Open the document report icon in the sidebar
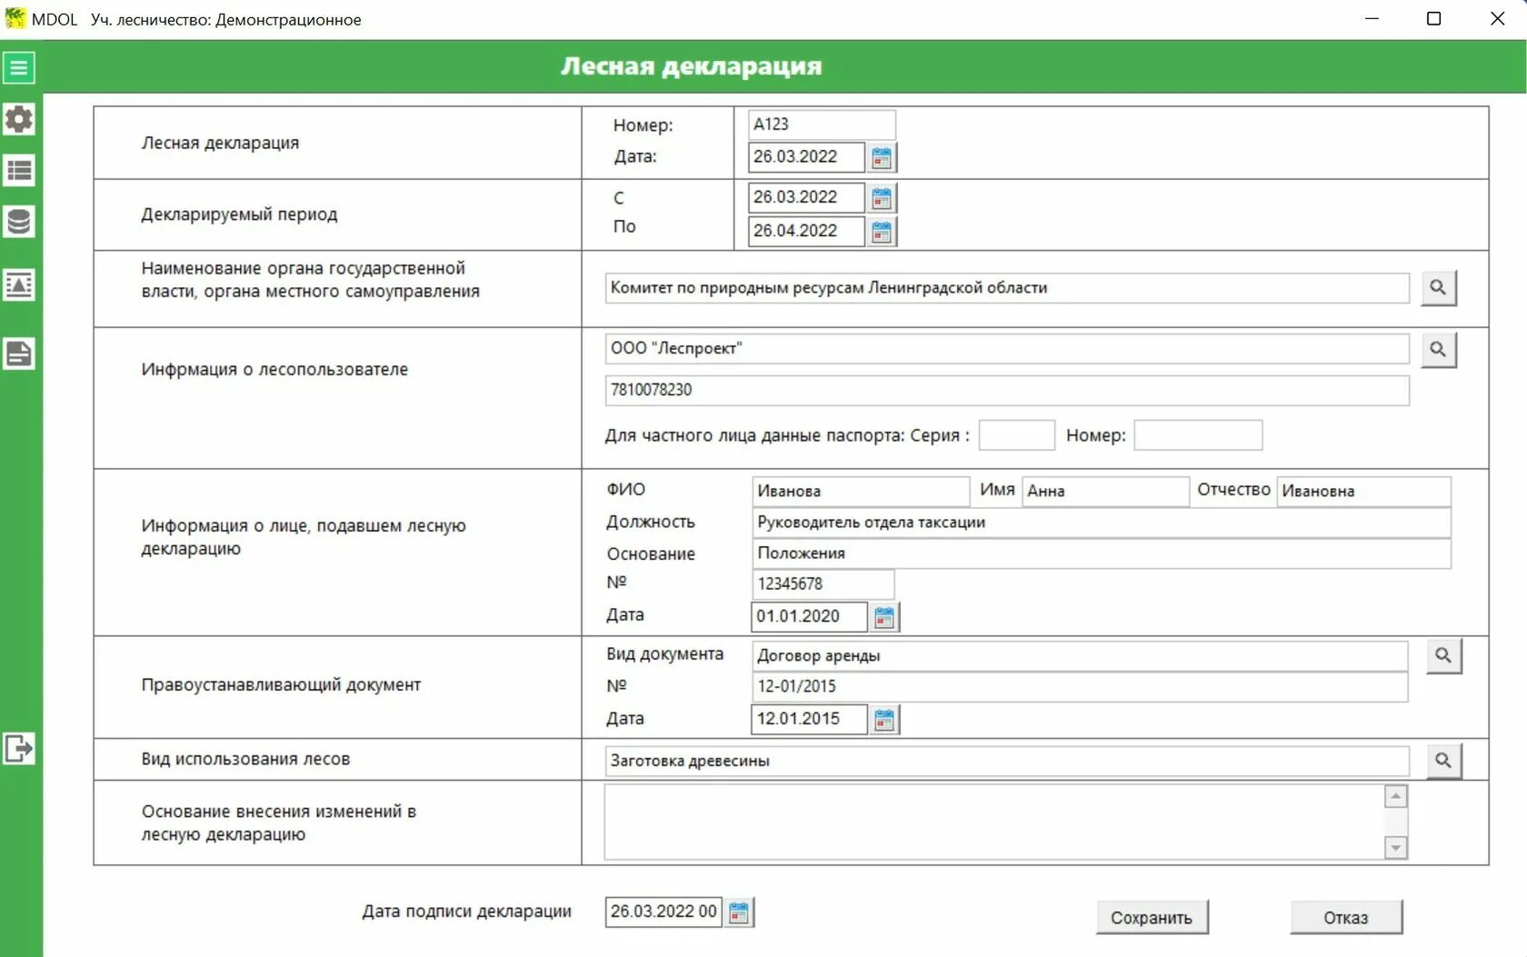 (x=19, y=354)
